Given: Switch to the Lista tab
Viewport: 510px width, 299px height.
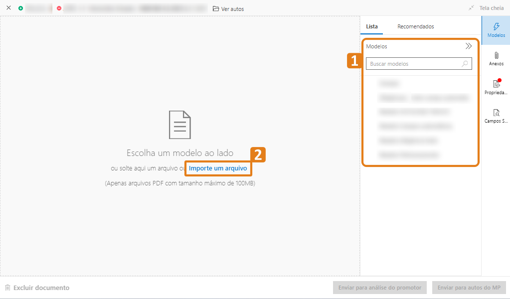Looking at the screenshot, I should [x=372, y=26].
